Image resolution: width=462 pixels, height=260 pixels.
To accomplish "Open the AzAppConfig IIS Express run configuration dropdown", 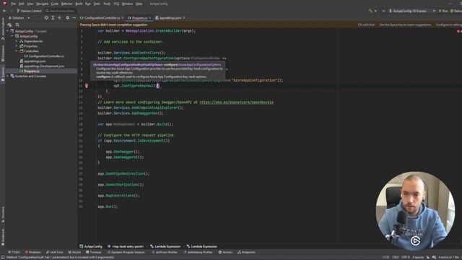I will (x=412, y=11).
